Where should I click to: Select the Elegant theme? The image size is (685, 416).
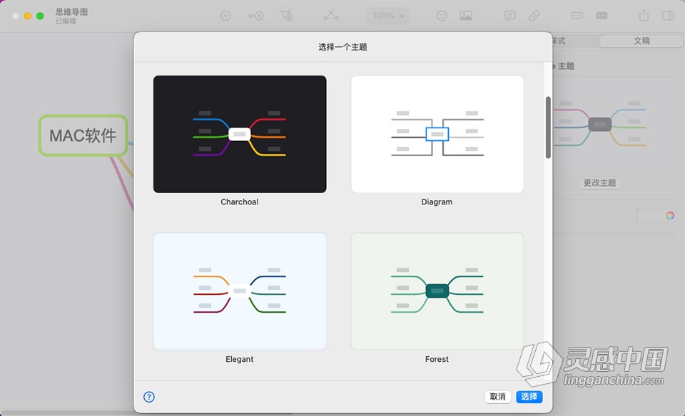click(x=239, y=291)
